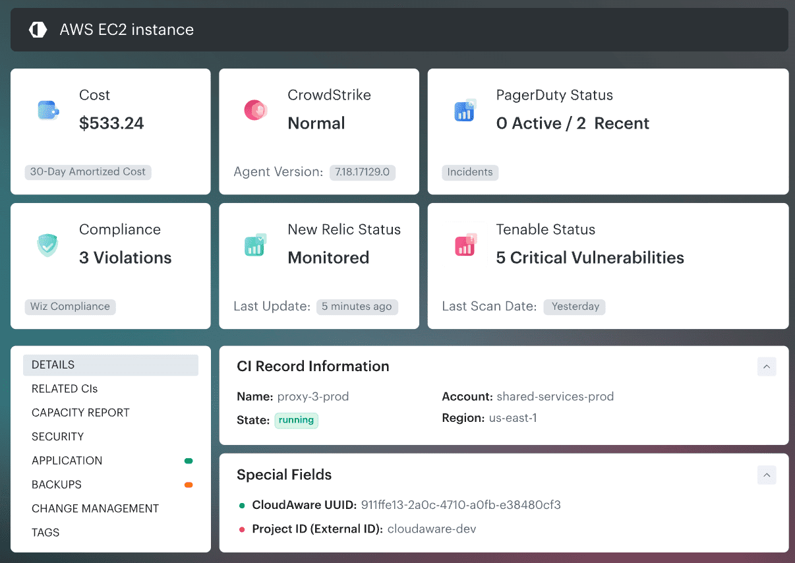Image resolution: width=795 pixels, height=563 pixels.
Task: Click the CrowdStrike Normal status text
Action: click(316, 123)
